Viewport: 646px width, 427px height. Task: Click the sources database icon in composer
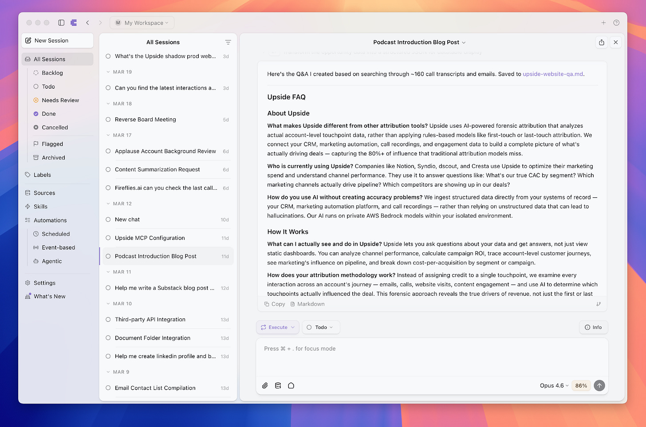(x=278, y=385)
